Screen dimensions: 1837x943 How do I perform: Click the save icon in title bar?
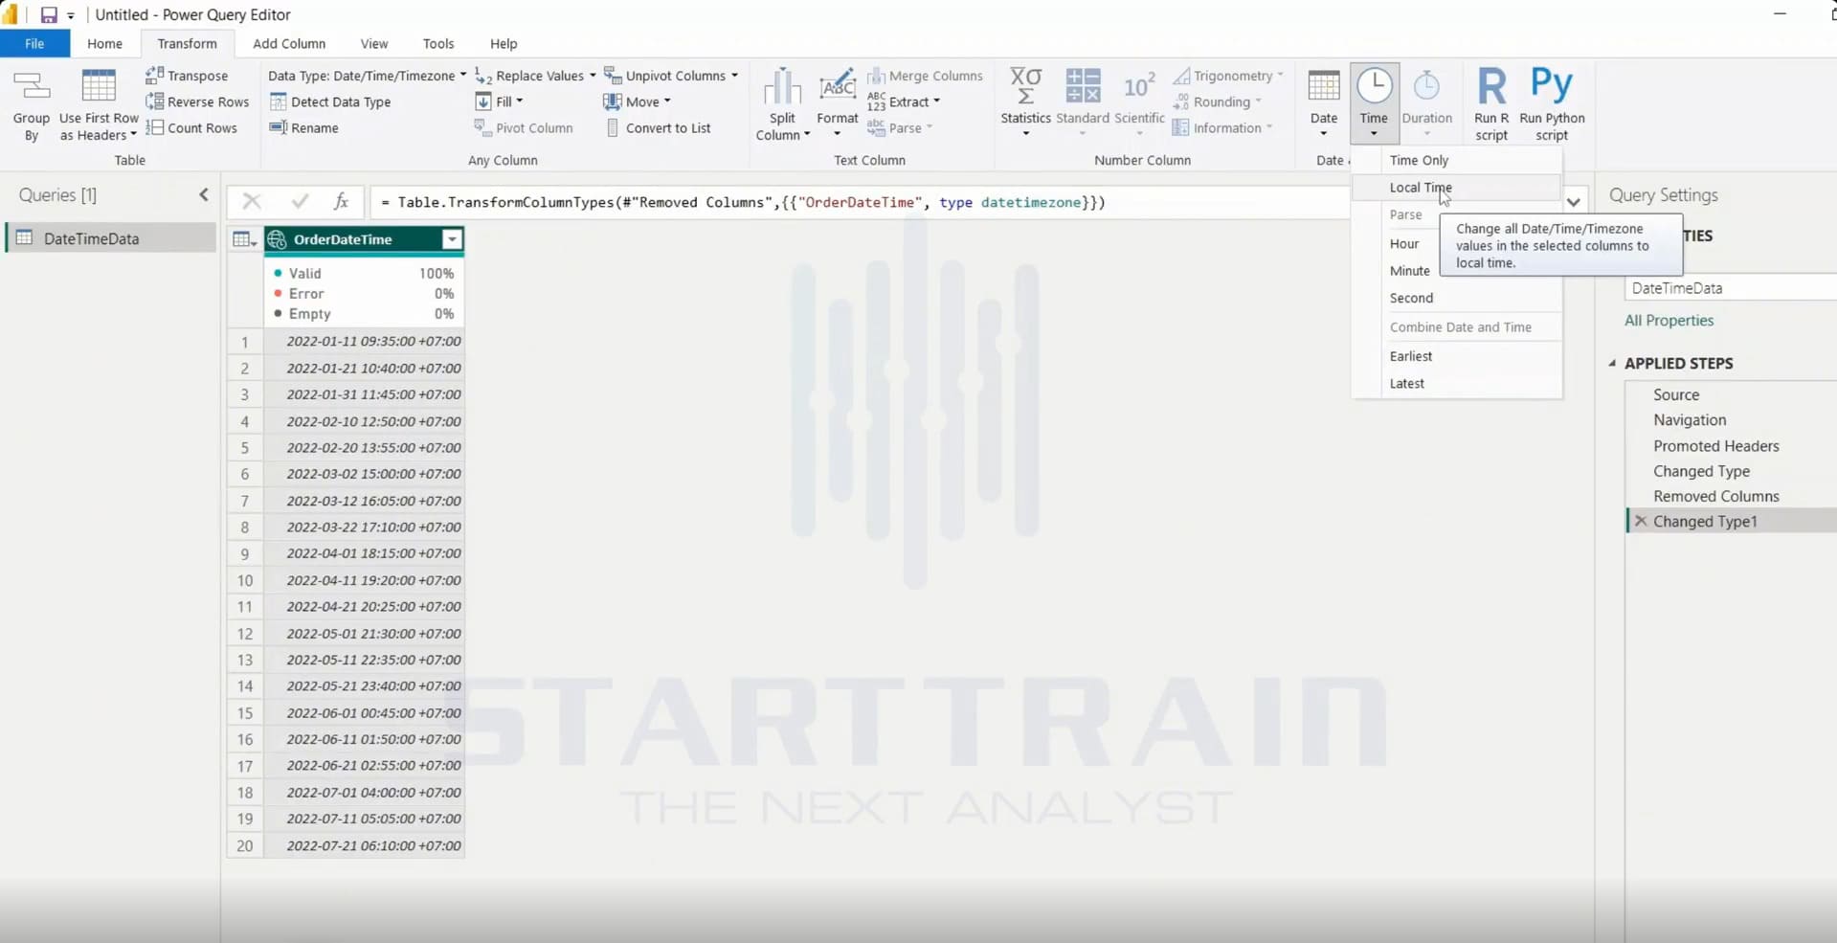point(49,14)
